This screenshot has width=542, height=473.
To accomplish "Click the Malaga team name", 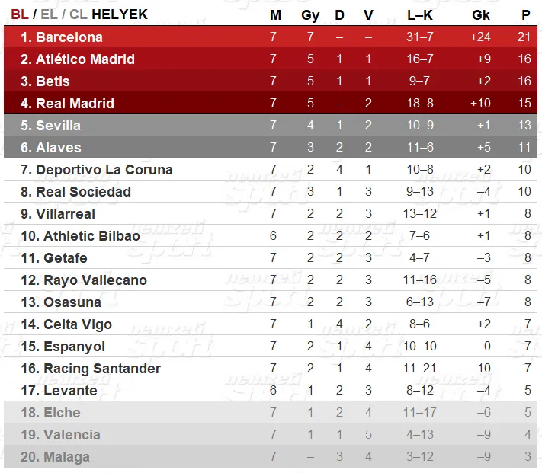I will click(67, 457).
